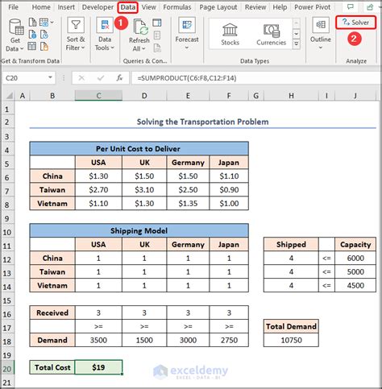The image size is (382, 389).
Task: Switch to the Review tab
Action: 255,7
